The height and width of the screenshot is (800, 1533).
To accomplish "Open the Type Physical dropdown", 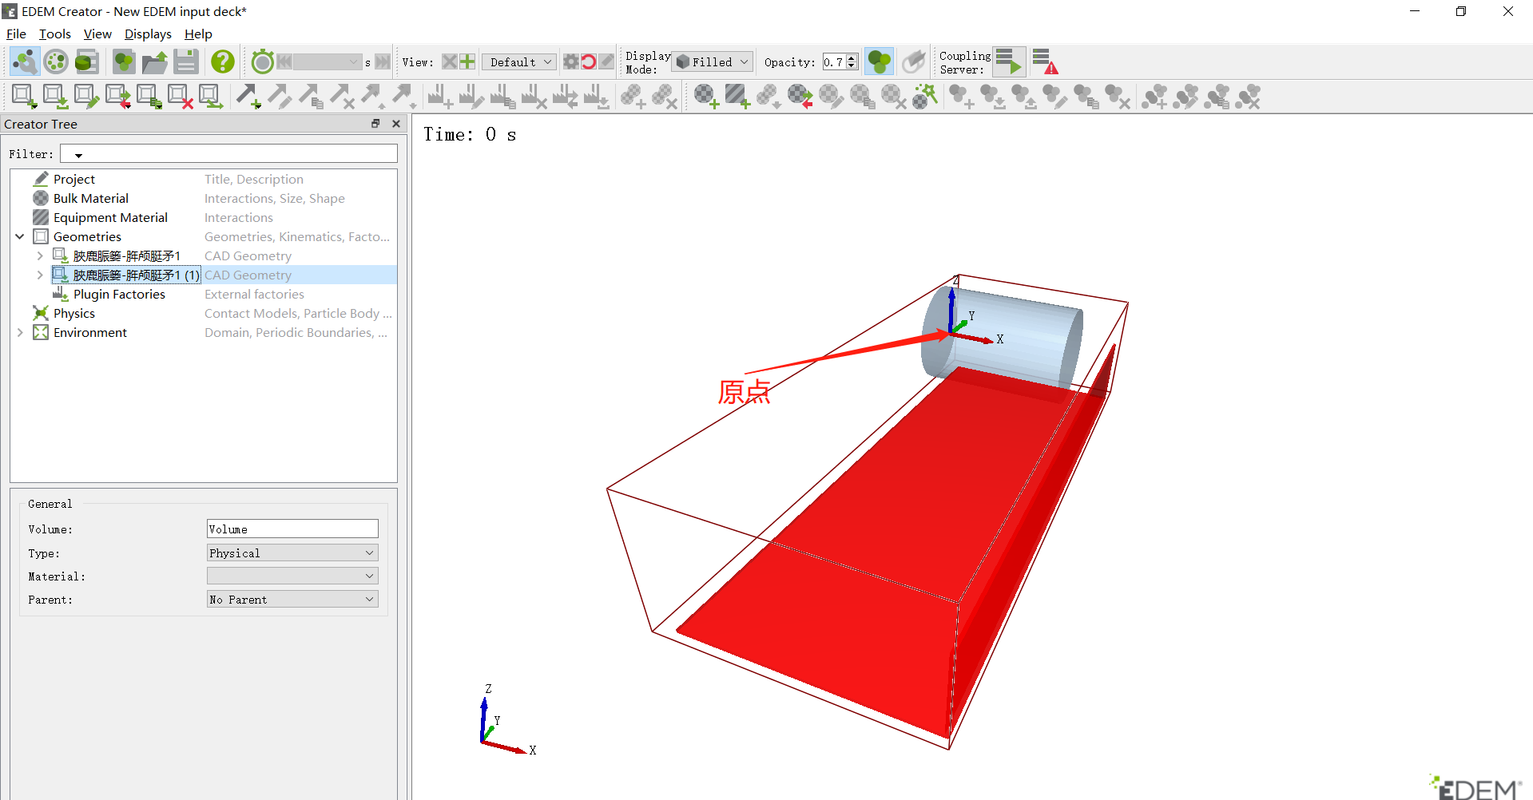I will pos(292,553).
